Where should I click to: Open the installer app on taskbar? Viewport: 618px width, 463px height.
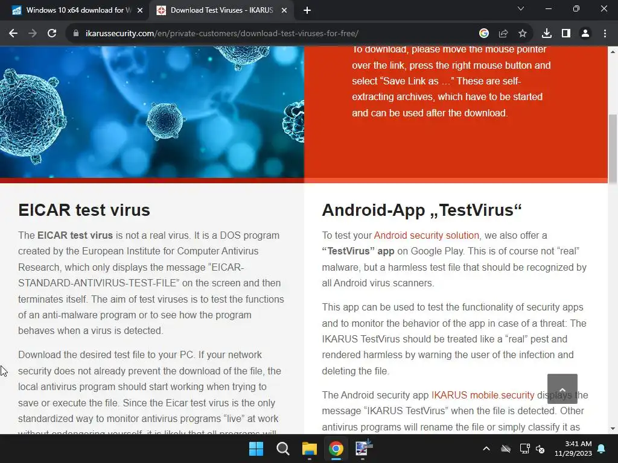point(363,449)
